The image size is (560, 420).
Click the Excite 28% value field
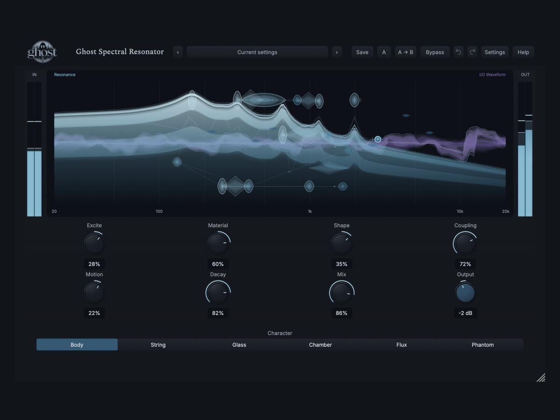tap(94, 264)
